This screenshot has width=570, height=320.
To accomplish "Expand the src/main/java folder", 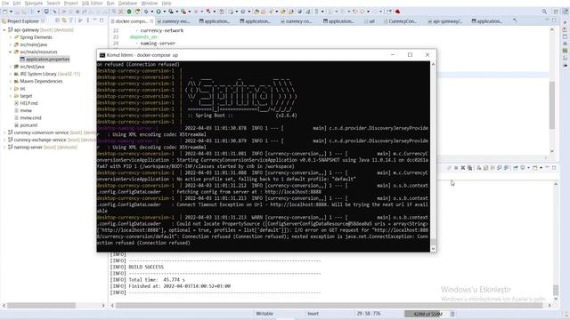I will (11, 44).
